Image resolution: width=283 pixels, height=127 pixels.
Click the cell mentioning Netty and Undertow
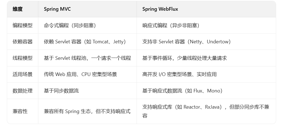(x=186, y=42)
